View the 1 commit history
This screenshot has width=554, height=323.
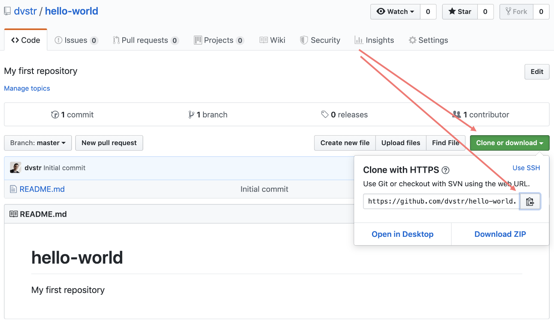pyautogui.click(x=72, y=115)
